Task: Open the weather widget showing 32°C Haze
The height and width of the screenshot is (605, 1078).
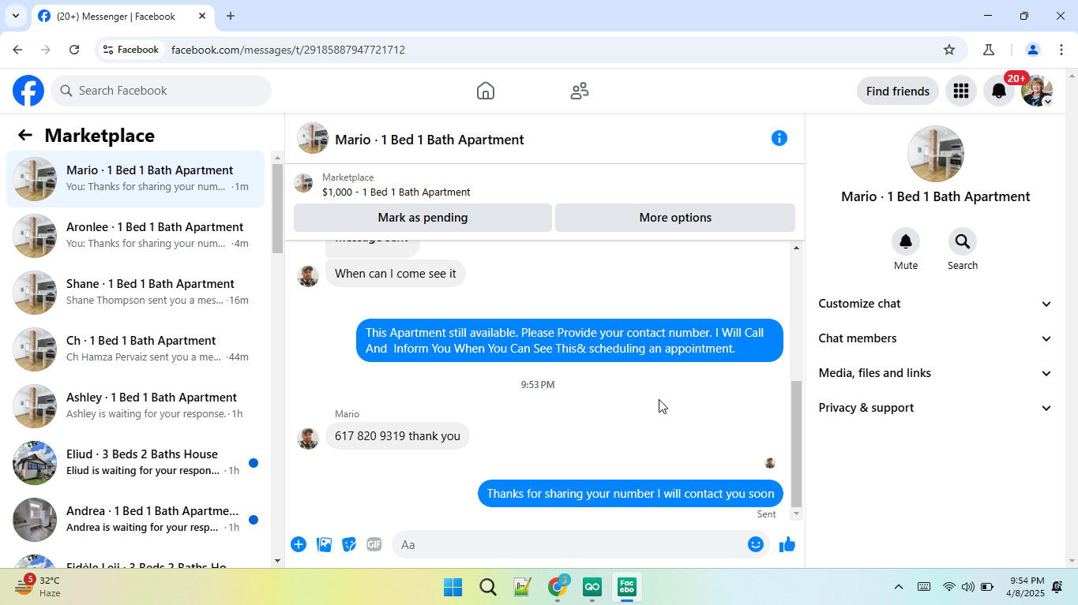Action: tap(37, 587)
